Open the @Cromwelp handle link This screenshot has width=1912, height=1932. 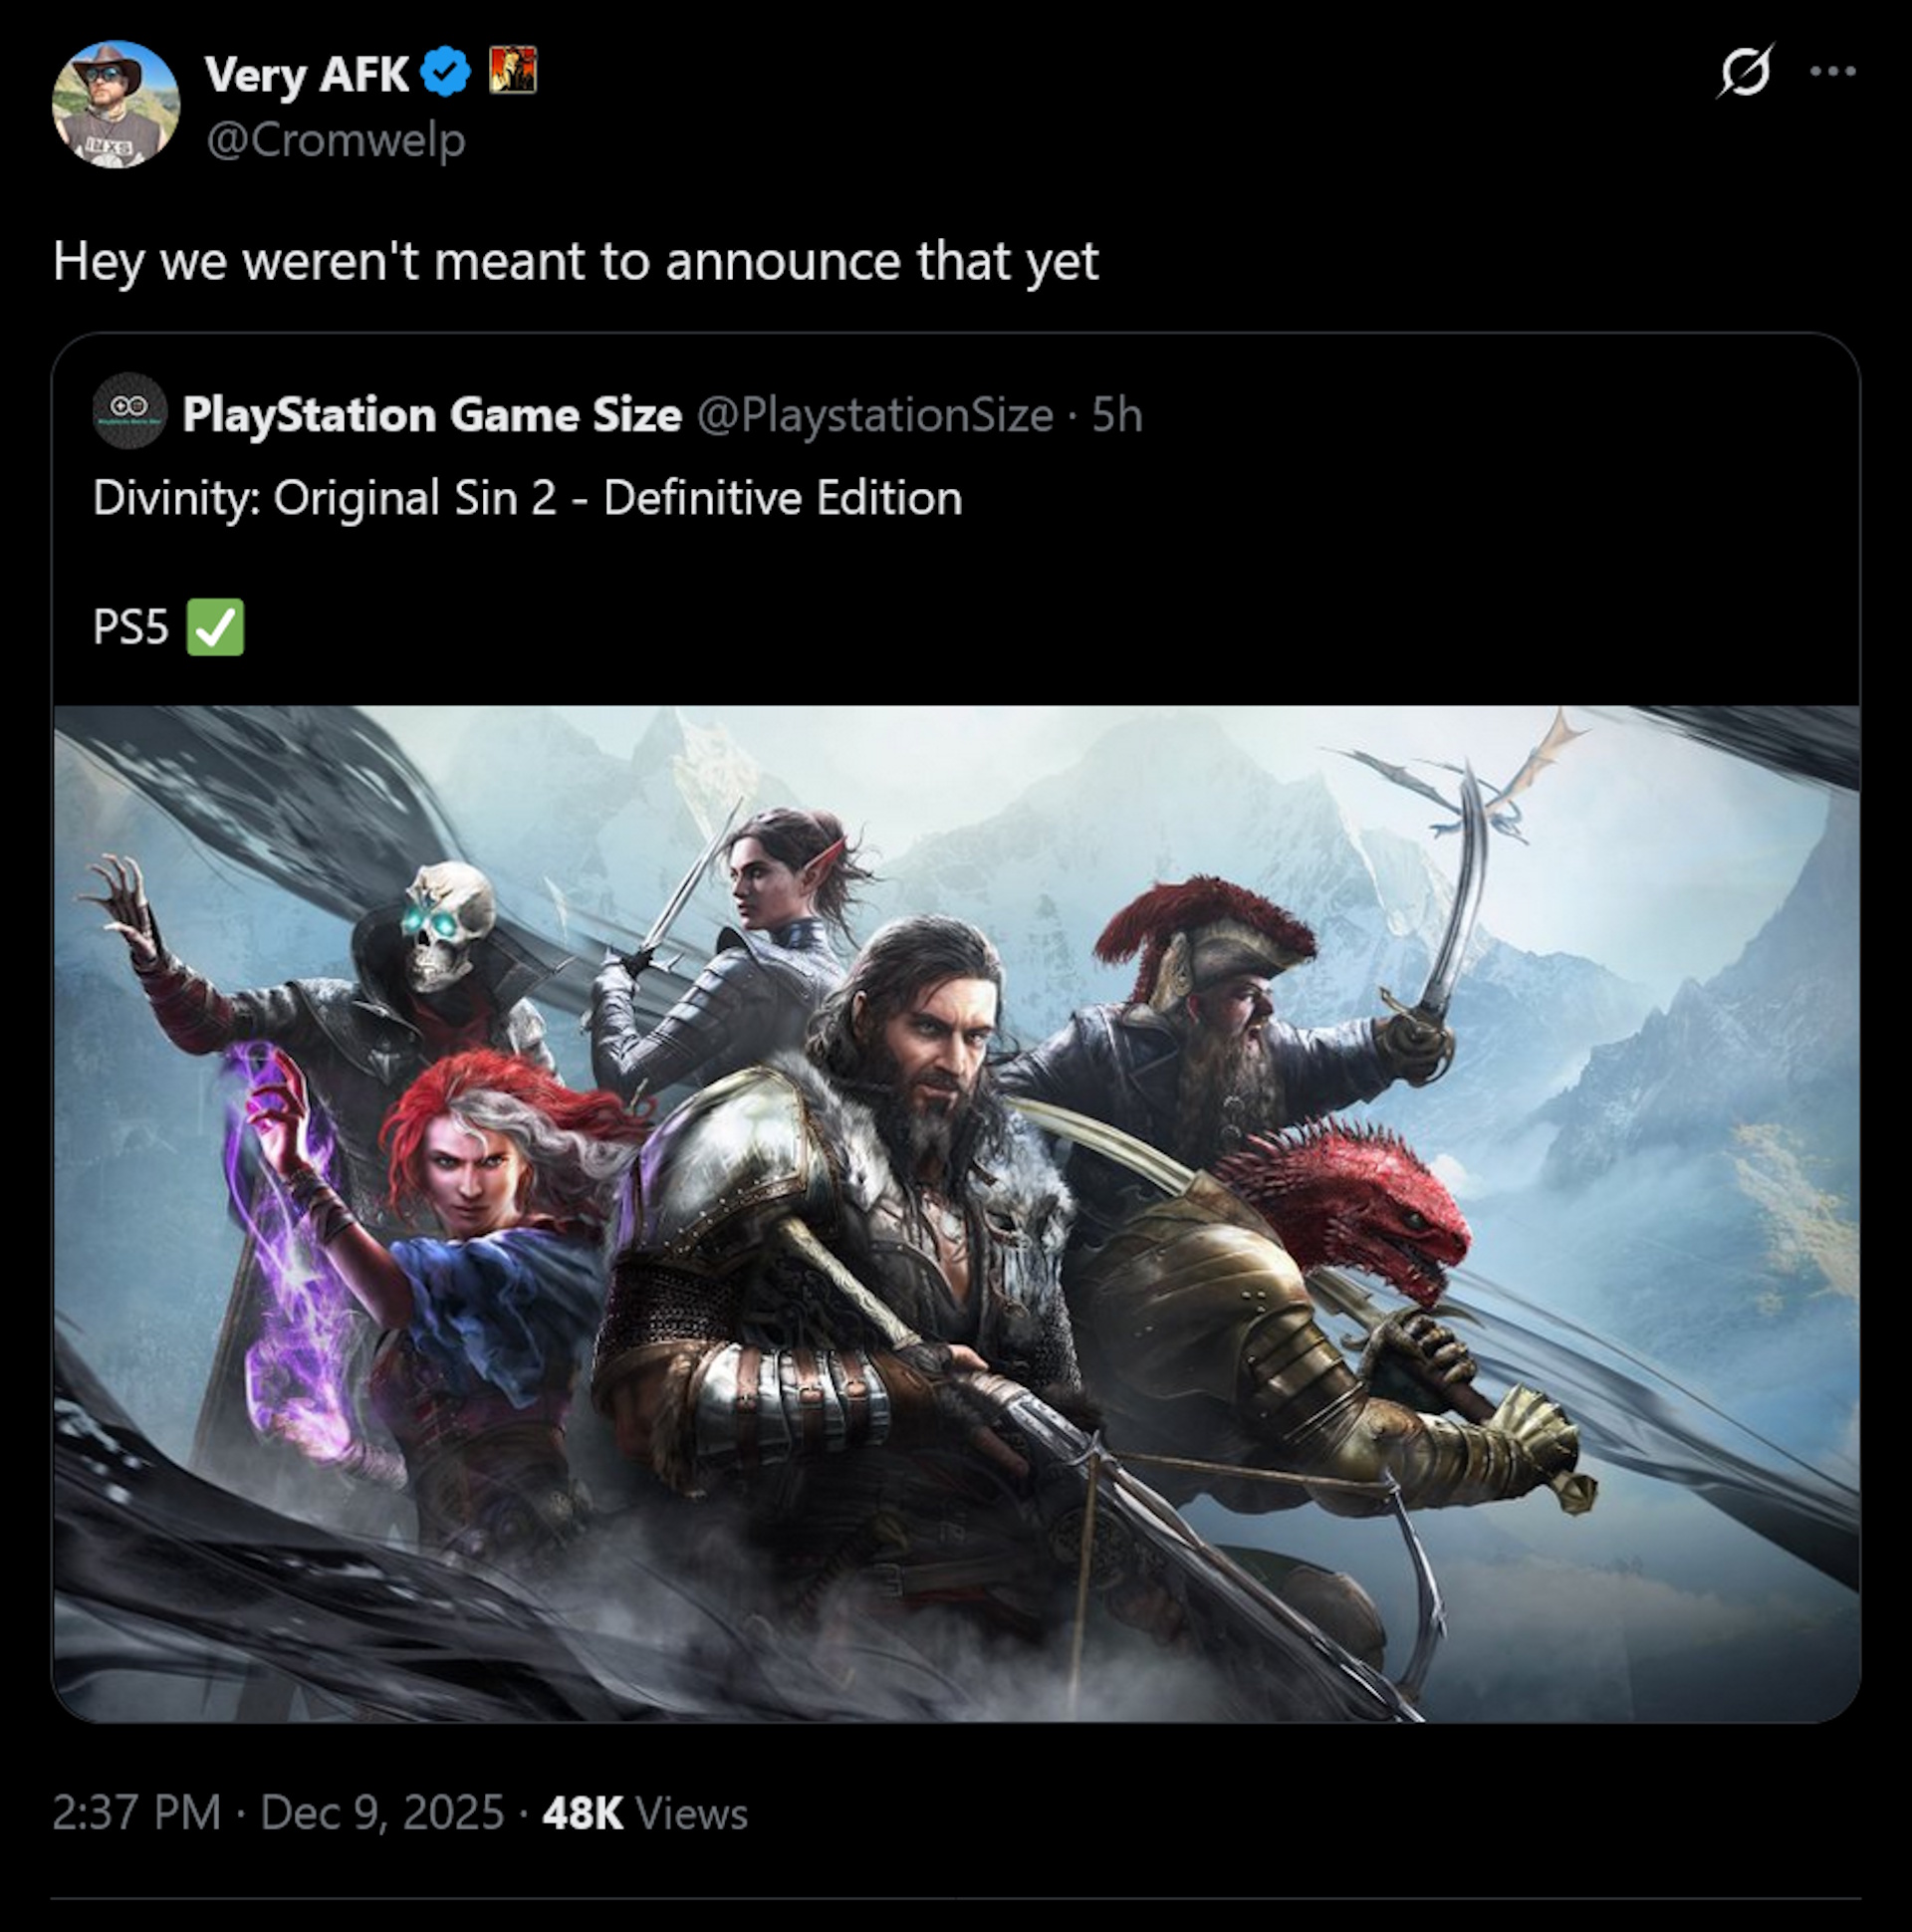pos(335,140)
